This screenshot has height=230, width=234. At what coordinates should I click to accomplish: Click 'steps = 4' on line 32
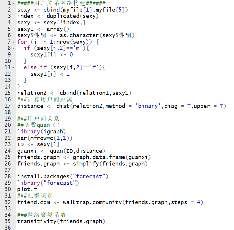[186, 202]
